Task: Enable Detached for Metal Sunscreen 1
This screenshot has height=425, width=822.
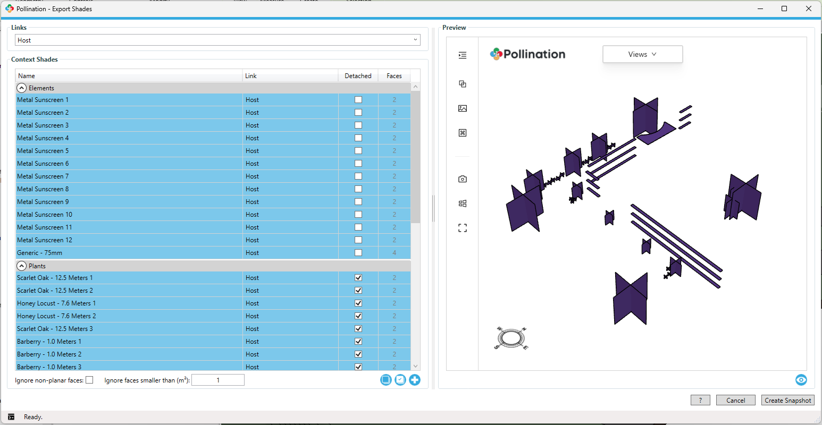Action: 358,100
